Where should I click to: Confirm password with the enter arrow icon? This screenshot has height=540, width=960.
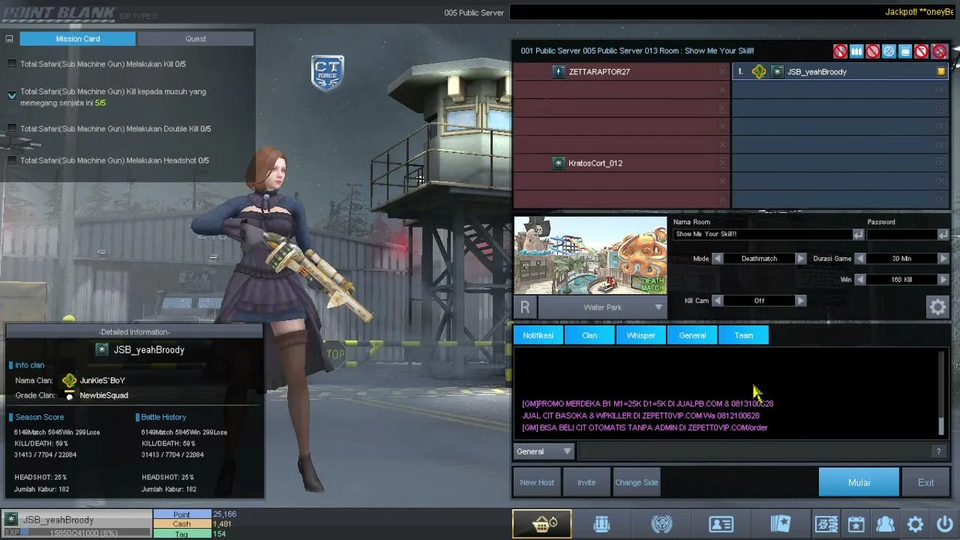point(943,235)
